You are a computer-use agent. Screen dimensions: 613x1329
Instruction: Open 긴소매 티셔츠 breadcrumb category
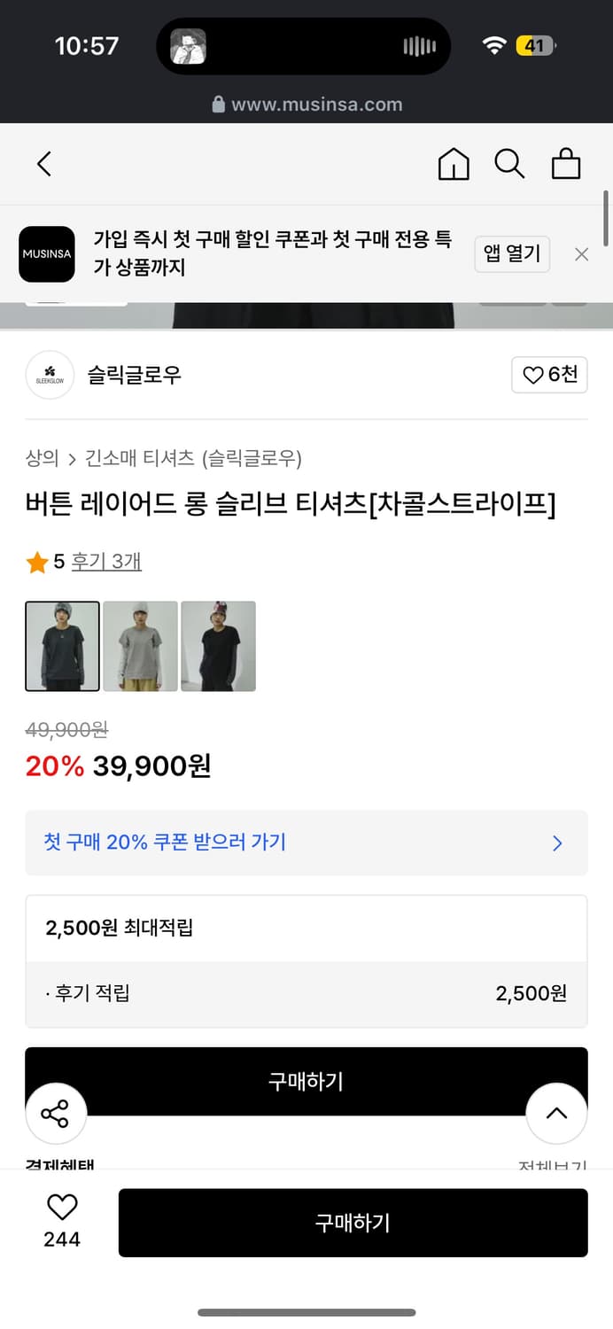(x=139, y=458)
